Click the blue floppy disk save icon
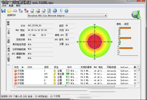 pos(3,11)
